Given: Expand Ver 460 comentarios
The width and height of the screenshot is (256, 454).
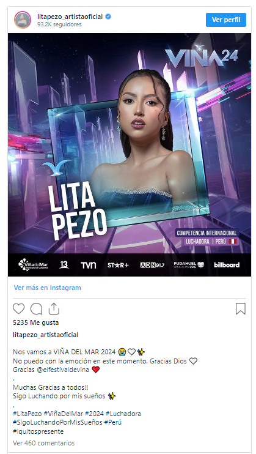Looking at the screenshot, I should (43, 443).
